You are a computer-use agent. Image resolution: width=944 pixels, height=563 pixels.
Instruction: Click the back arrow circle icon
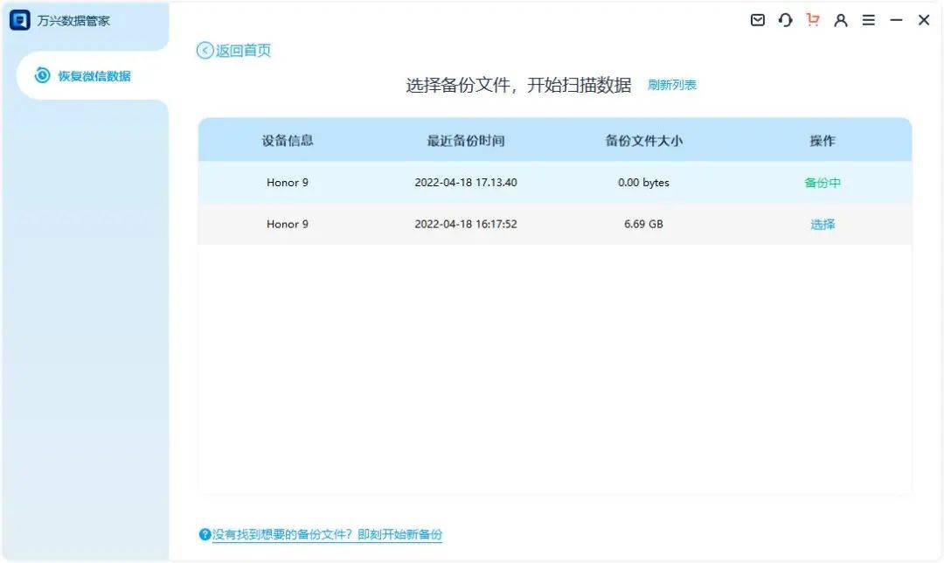[205, 50]
